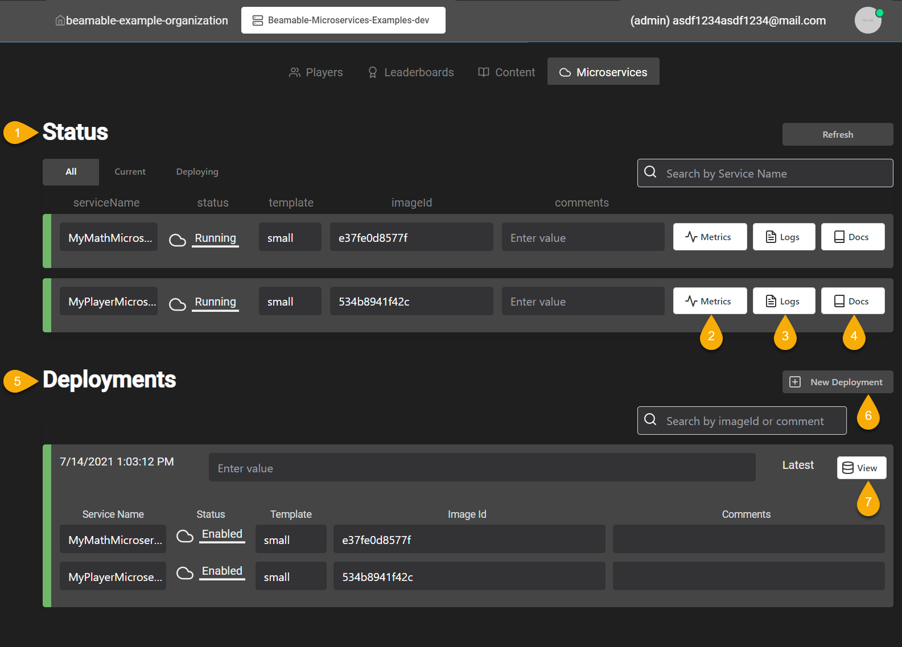Click comments cell for MyPlayerMicrose deployment
The image size is (902, 647).
pos(748,576)
